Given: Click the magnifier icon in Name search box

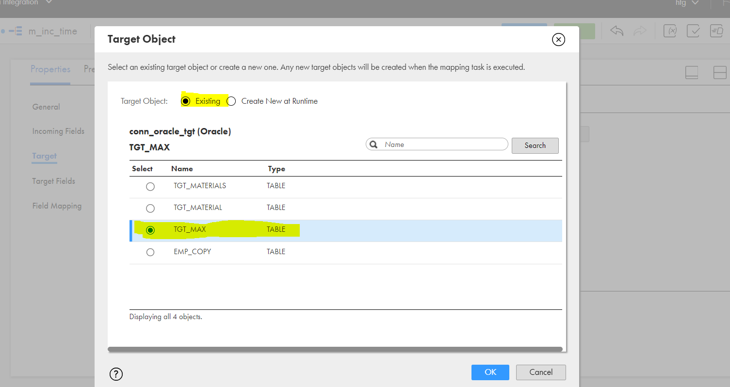Looking at the screenshot, I should tap(373, 145).
